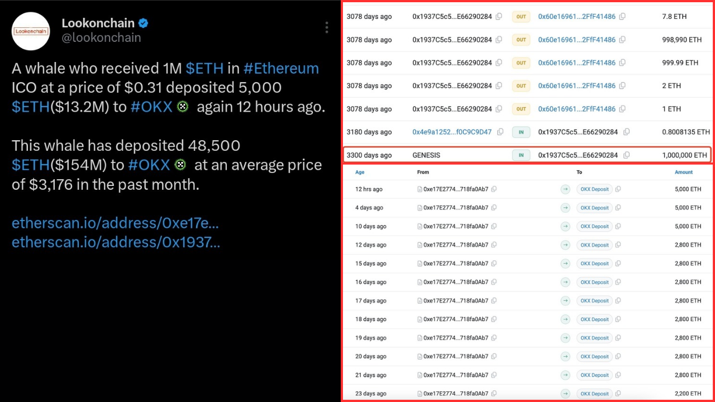The width and height of the screenshot is (715, 402).
Task: Click the OKX Deposit tag in the 16 days ago row
Action: coord(594,283)
